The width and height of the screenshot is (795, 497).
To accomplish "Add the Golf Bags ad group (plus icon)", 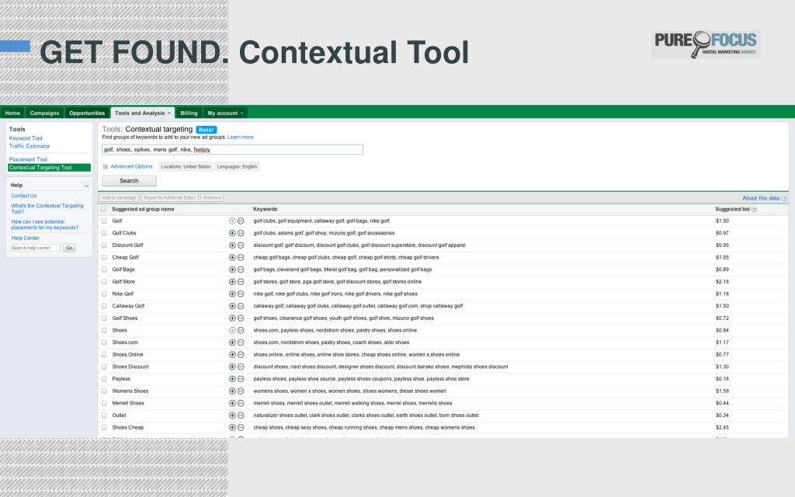I will tap(232, 269).
